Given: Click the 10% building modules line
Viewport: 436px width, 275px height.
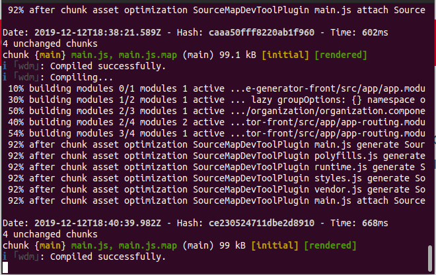Looking at the screenshot, I should (216, 88).
